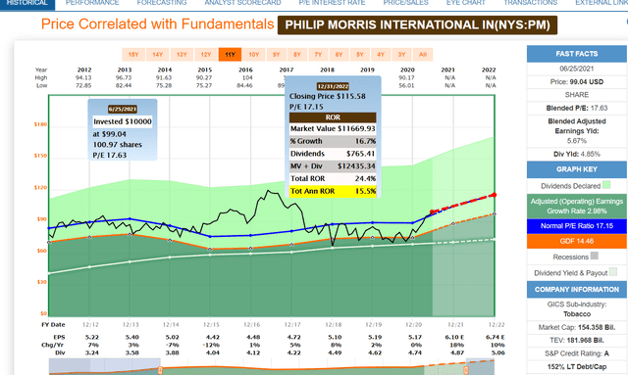Select the 6Y time range
The width and height of the screenshot is (628, 375).
pos(339,55)
